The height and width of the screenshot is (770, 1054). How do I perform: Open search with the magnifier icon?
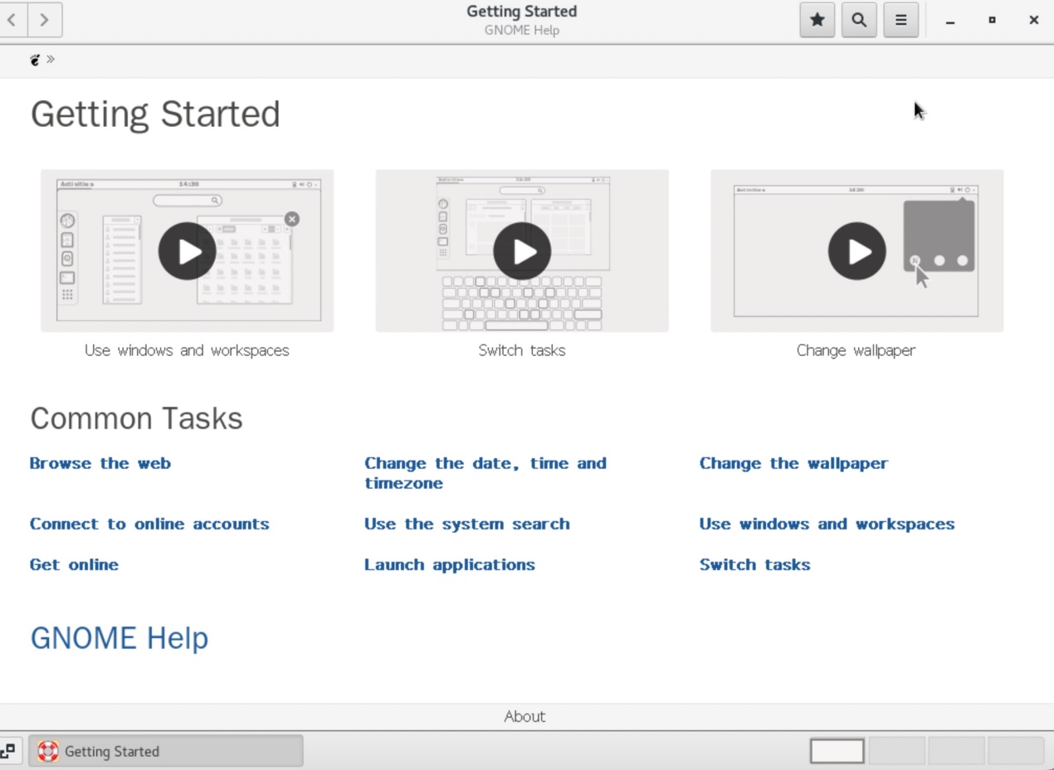tap(859, 20)
